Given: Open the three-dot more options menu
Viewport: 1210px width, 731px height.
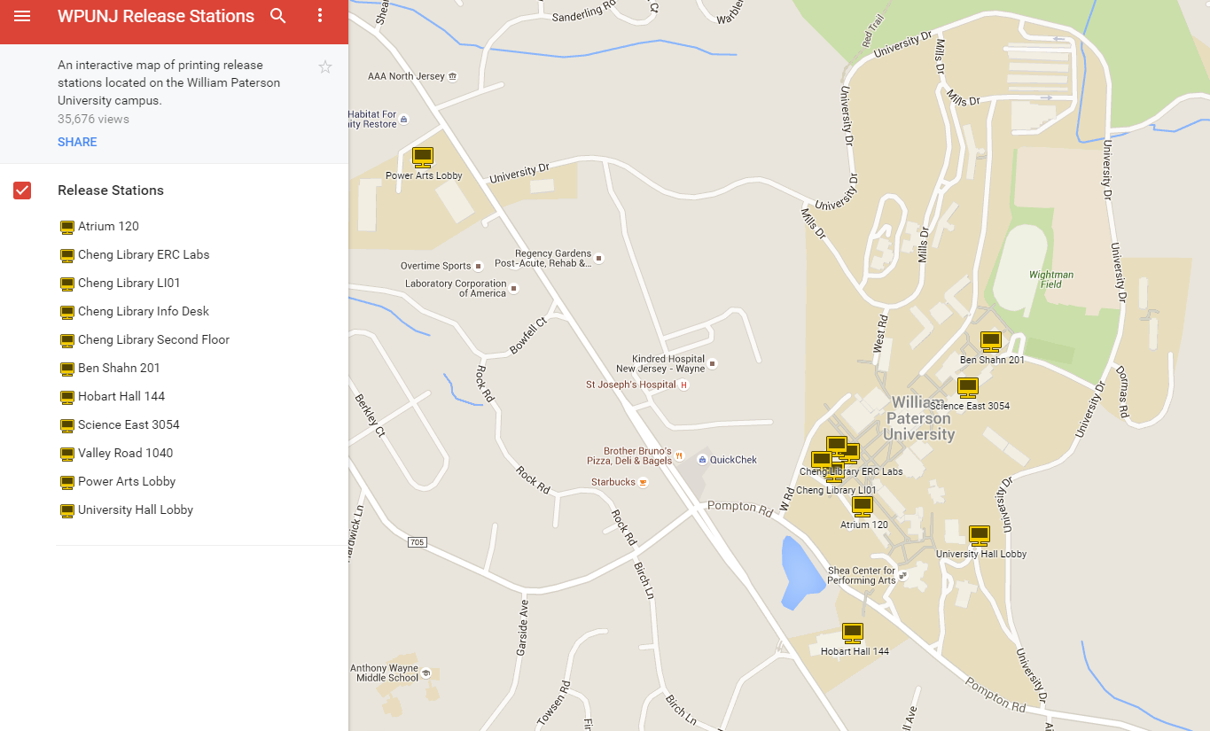Looking at the screenshot, I should click(320, 16).
